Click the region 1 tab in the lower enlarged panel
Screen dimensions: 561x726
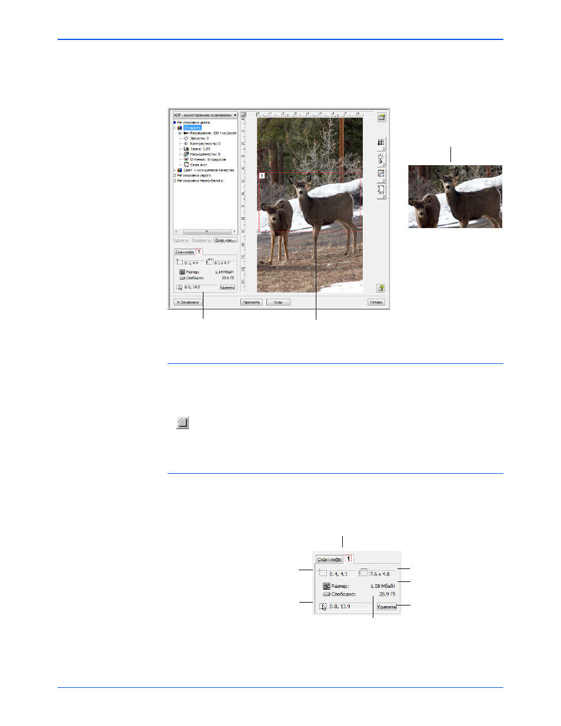[348, 558]
